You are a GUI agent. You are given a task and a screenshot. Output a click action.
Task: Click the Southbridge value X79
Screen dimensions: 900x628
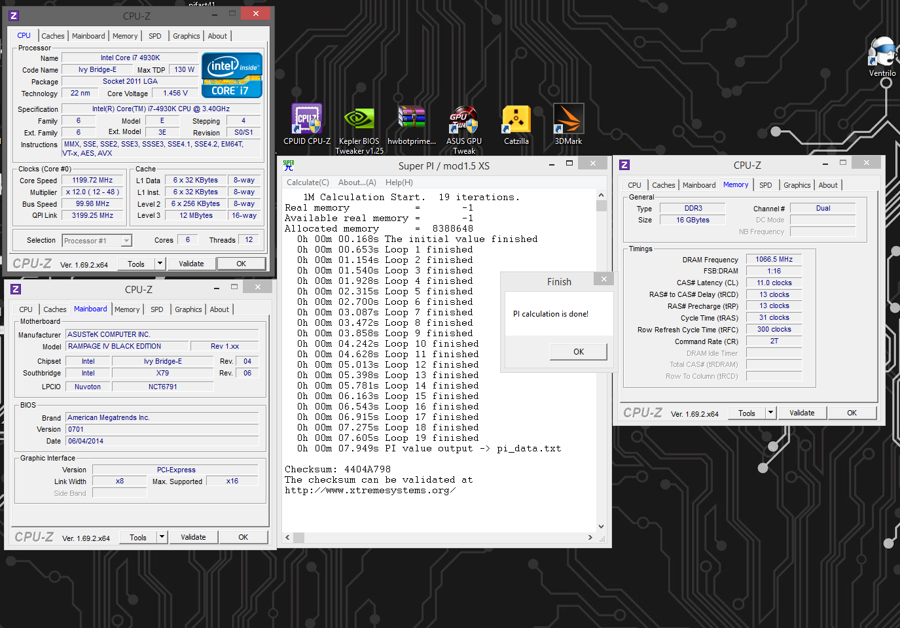point(162,373)
